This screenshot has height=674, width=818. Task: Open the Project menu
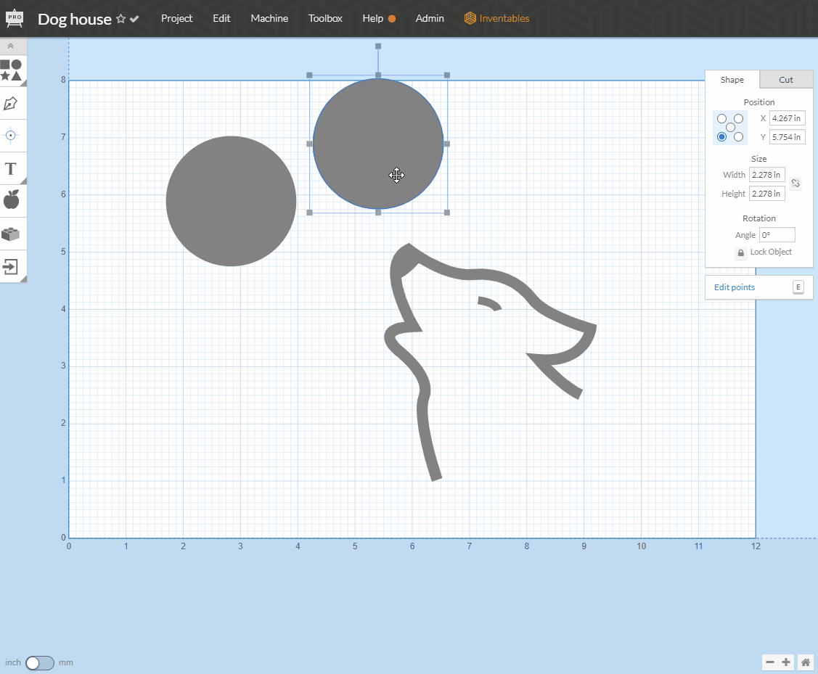point(176,18)
